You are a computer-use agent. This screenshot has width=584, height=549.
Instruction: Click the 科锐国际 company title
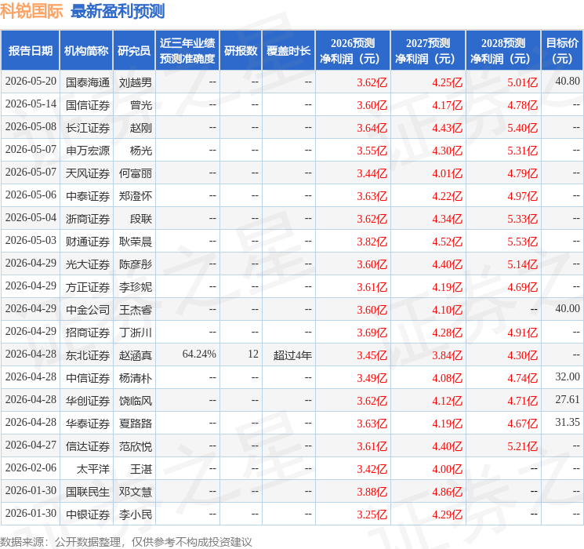[x=31, y=11]
